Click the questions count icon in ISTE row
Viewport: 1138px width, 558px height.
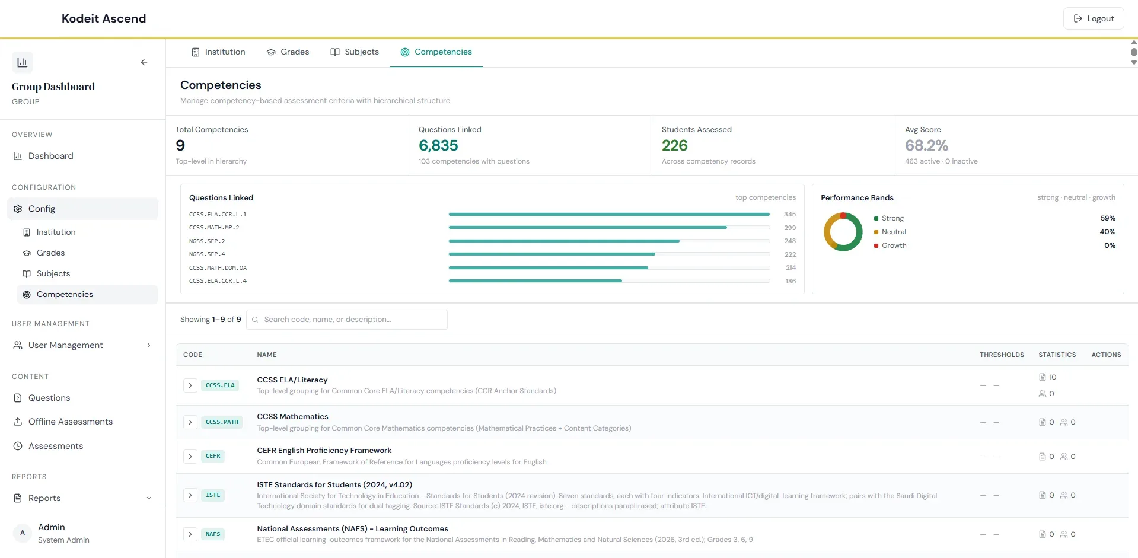[1043, 495]
